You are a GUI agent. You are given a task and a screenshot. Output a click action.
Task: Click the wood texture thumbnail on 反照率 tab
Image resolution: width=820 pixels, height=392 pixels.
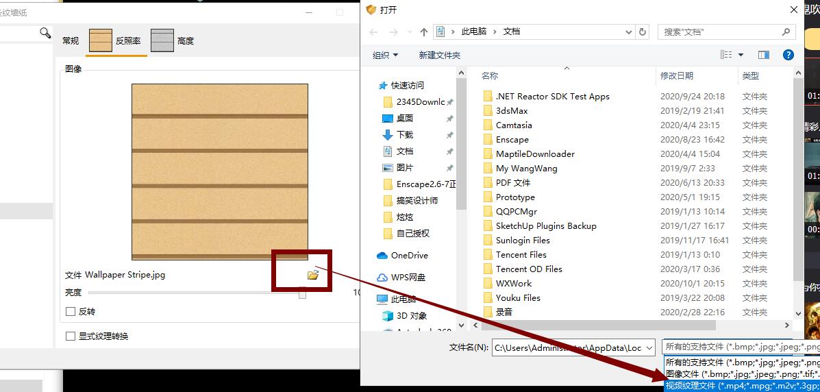(100, 40)
